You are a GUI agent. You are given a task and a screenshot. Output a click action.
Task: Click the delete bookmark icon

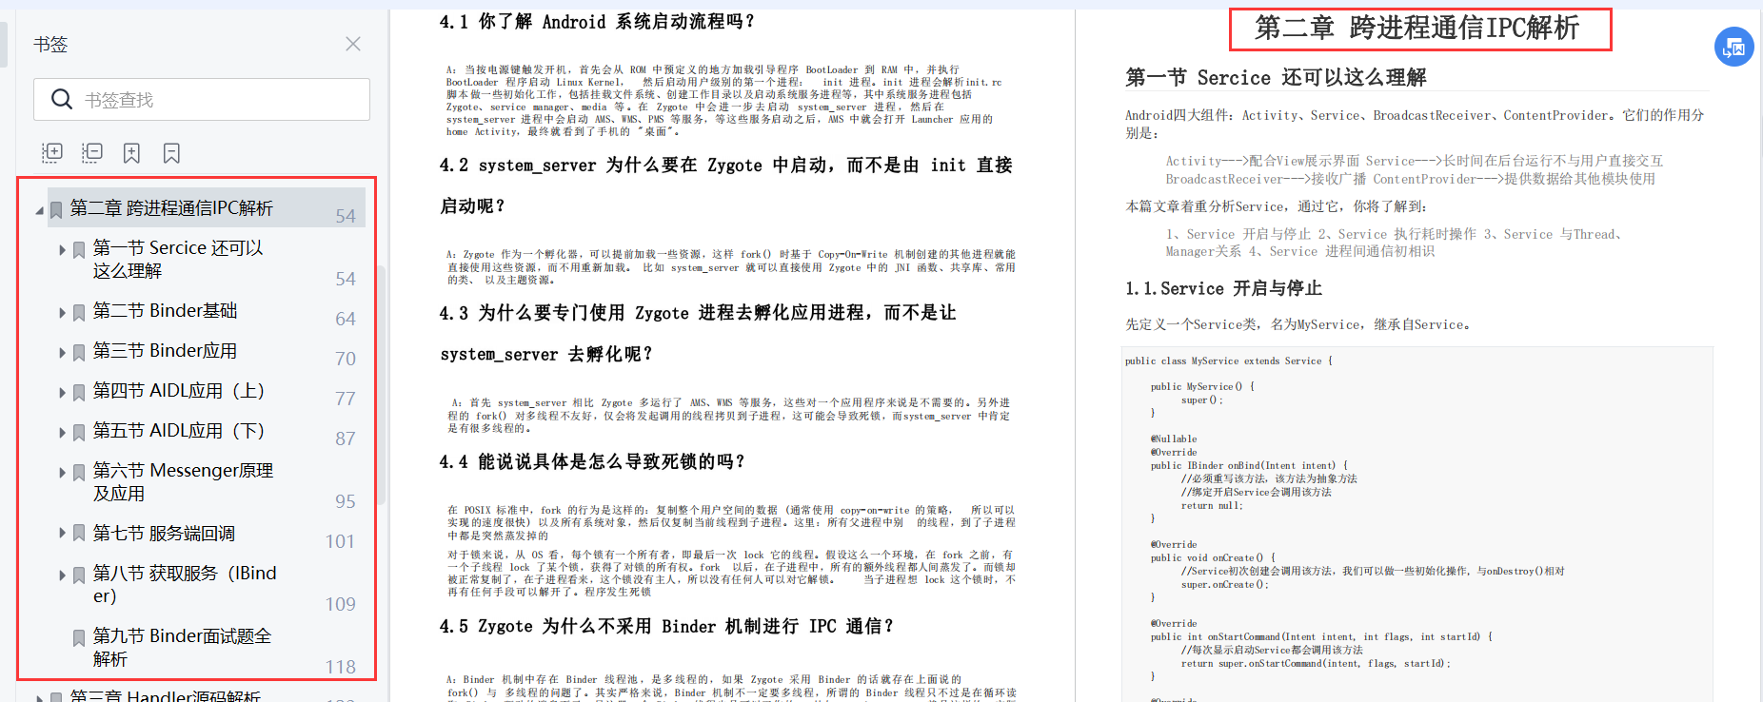pos(171,153)
